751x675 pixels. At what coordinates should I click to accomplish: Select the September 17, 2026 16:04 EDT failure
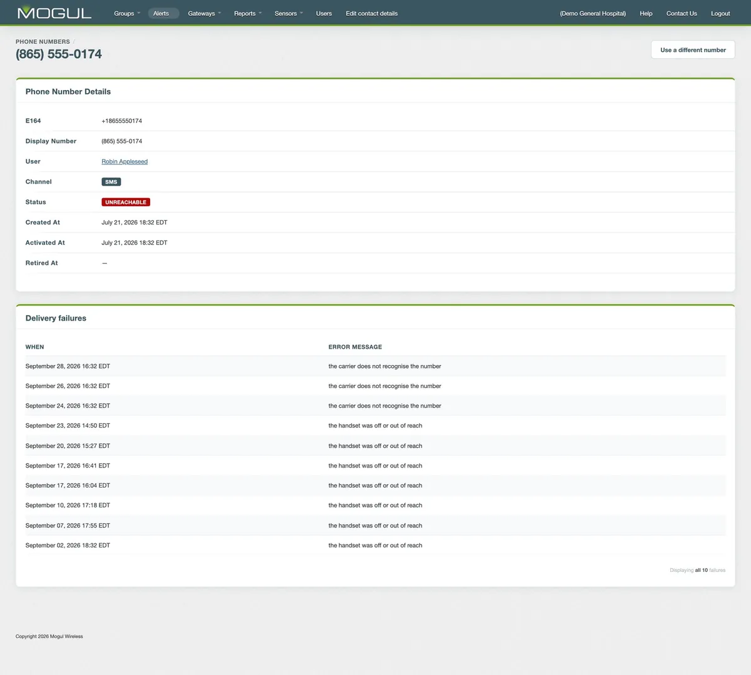[375, 486]
